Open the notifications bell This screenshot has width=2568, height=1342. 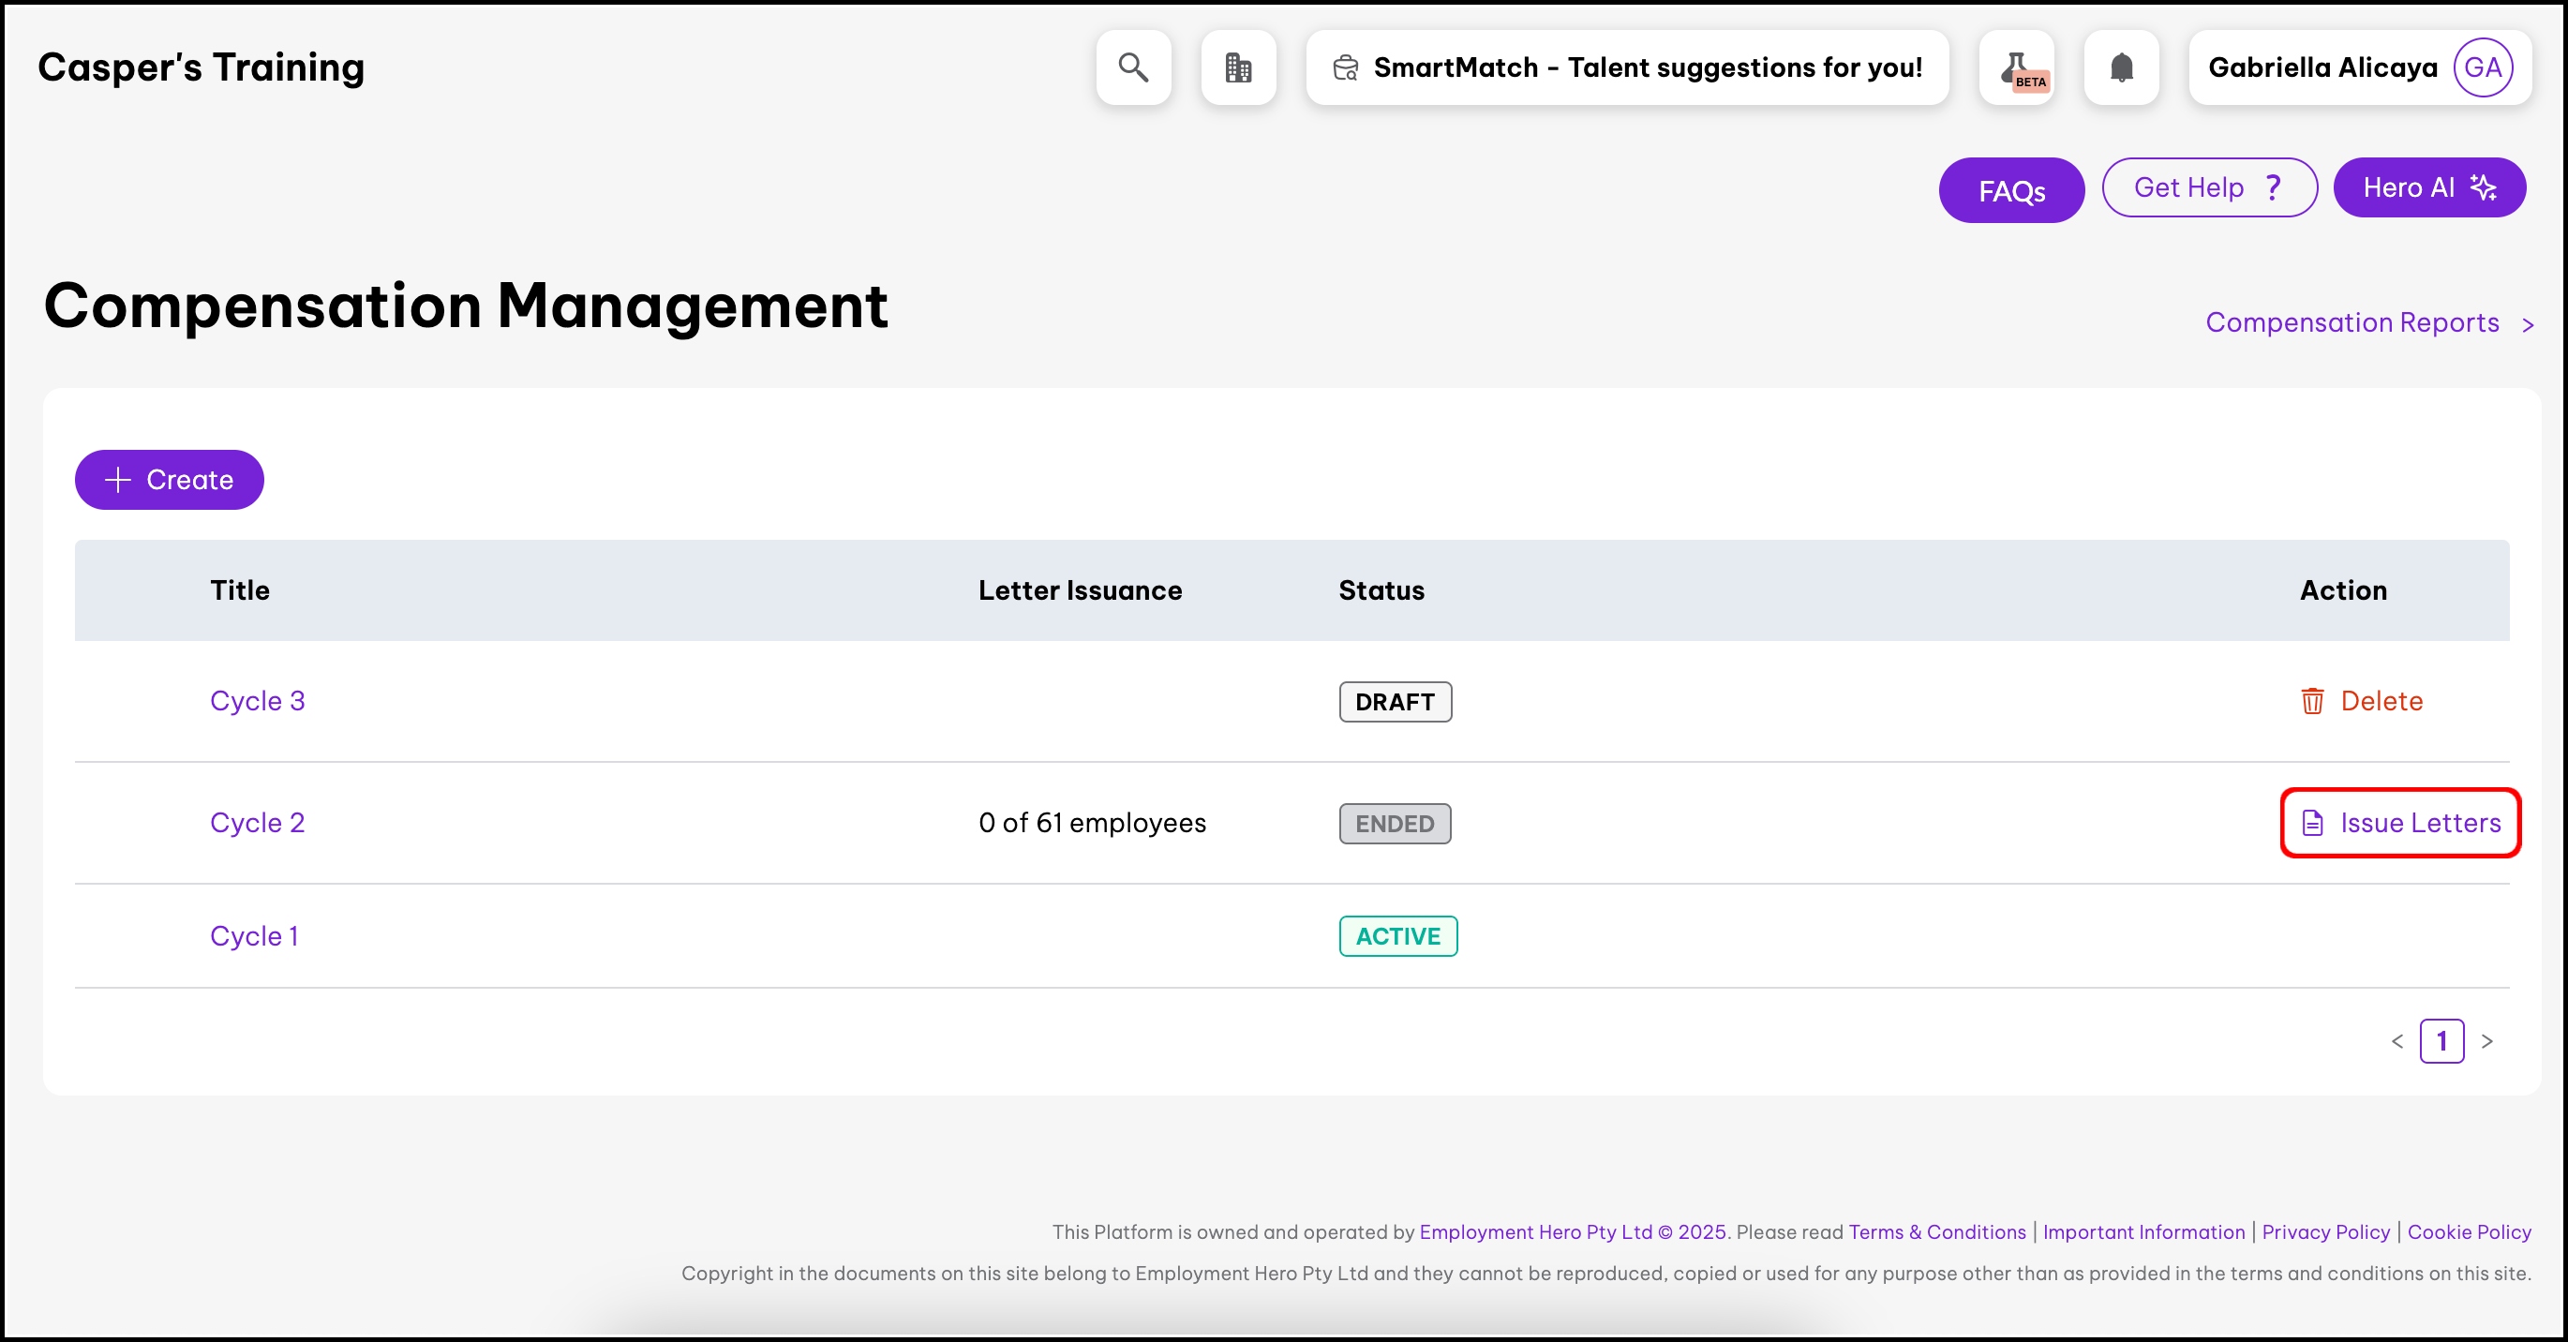point(2121,67)
